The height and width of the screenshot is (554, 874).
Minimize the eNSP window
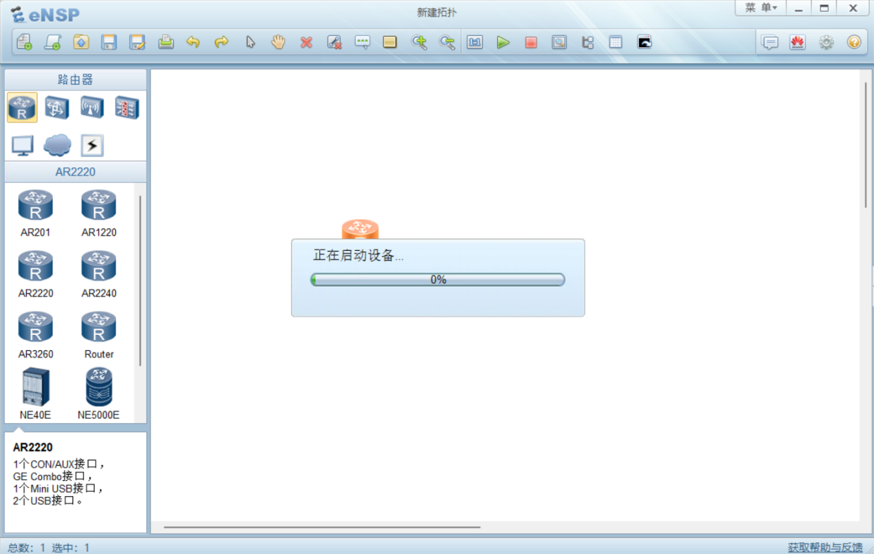coord(798,8)
